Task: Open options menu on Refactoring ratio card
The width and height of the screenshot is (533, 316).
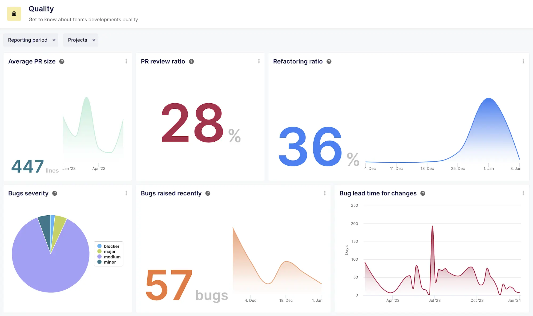Action: pyautogui.click(x=523, y=61)
